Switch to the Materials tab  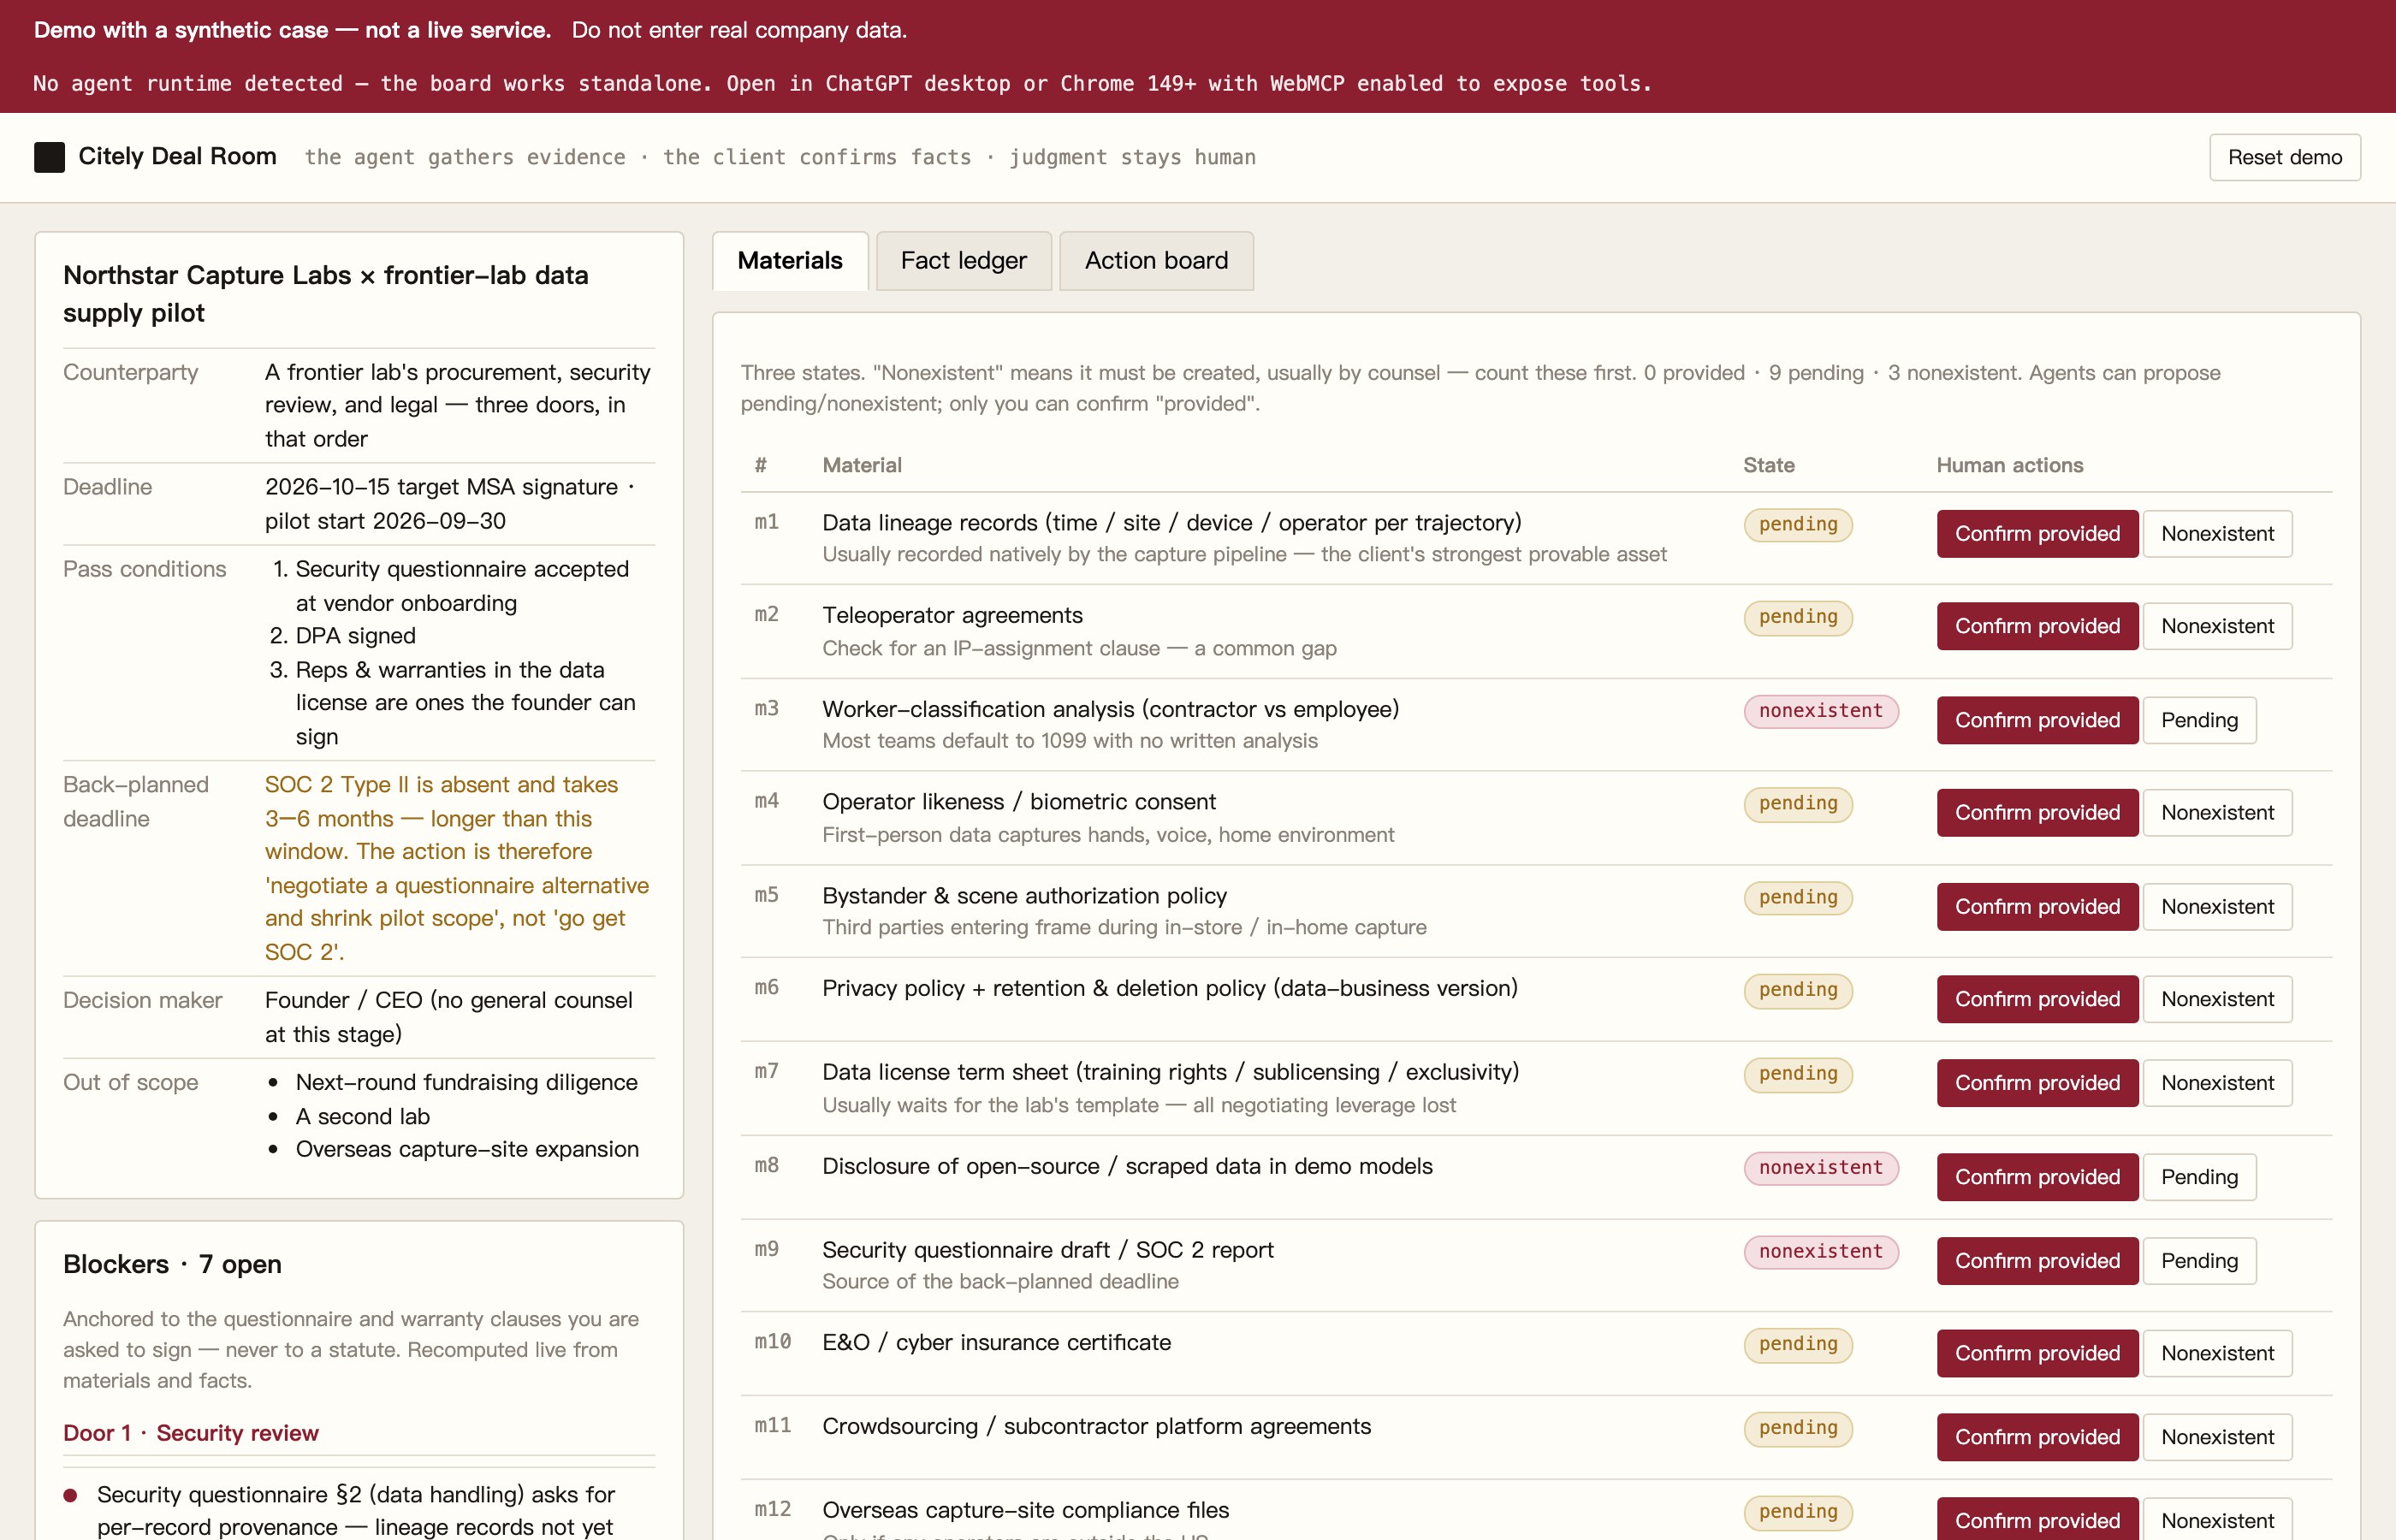point(790,261)
